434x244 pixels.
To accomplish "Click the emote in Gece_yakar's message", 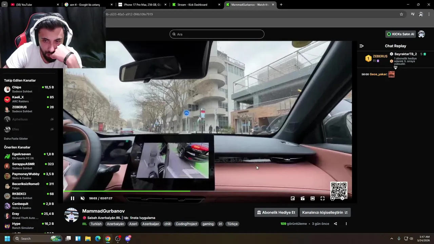I will (391, 74).
